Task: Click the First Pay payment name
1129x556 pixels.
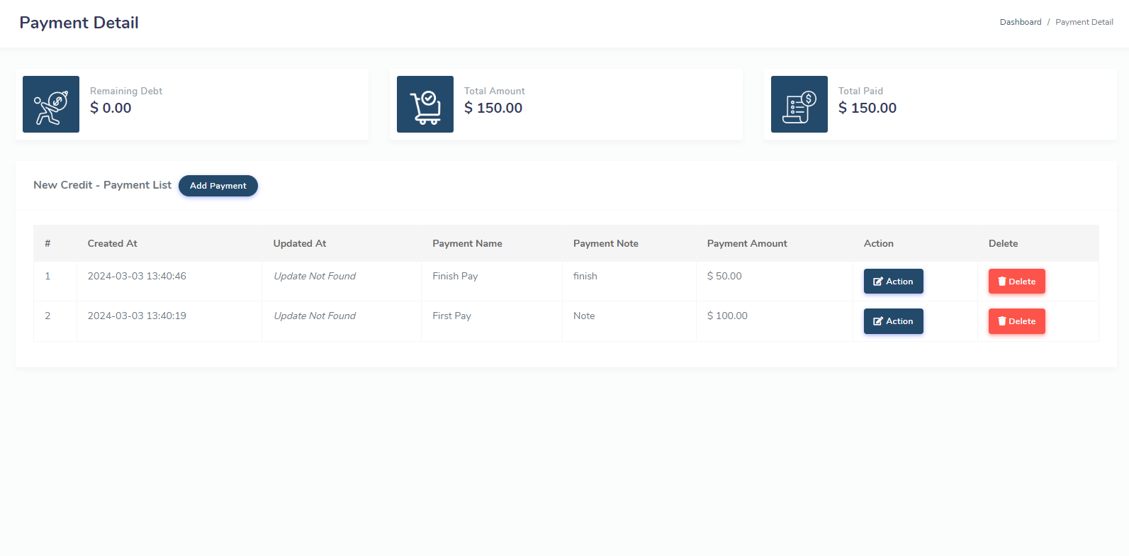Action: [x=451, y=316]
